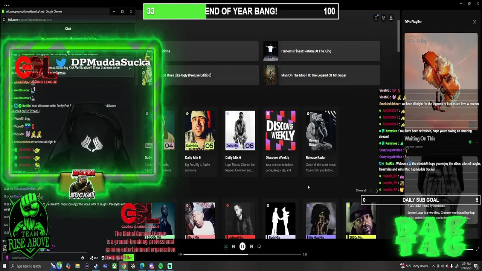Open the Daily Mix 6 playlist cover
Image resolution: width=482 pixels, height=271 pixels.
point(240,130)
